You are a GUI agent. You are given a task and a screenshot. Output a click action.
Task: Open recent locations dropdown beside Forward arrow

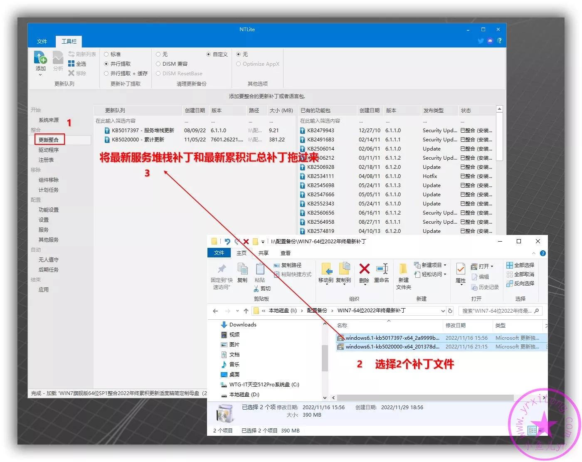click(x=237, y=311)
